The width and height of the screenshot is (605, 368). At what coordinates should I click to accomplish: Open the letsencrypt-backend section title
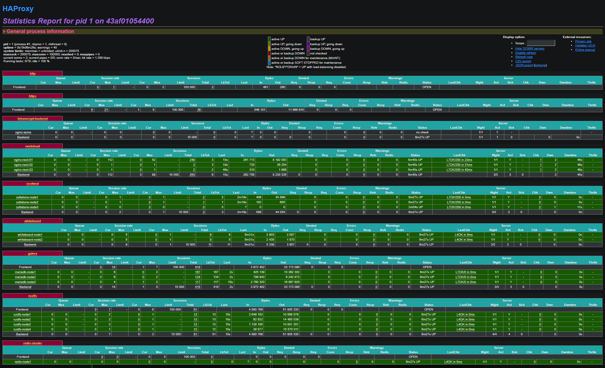[32, 119]
